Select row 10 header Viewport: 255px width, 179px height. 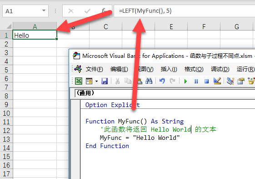(x=6, y=113)
